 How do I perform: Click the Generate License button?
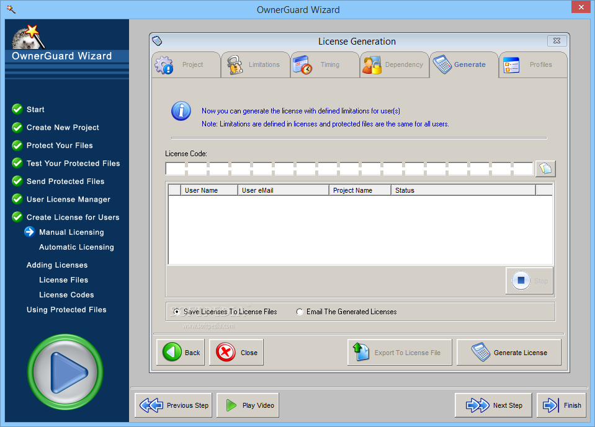click(509, 353)
